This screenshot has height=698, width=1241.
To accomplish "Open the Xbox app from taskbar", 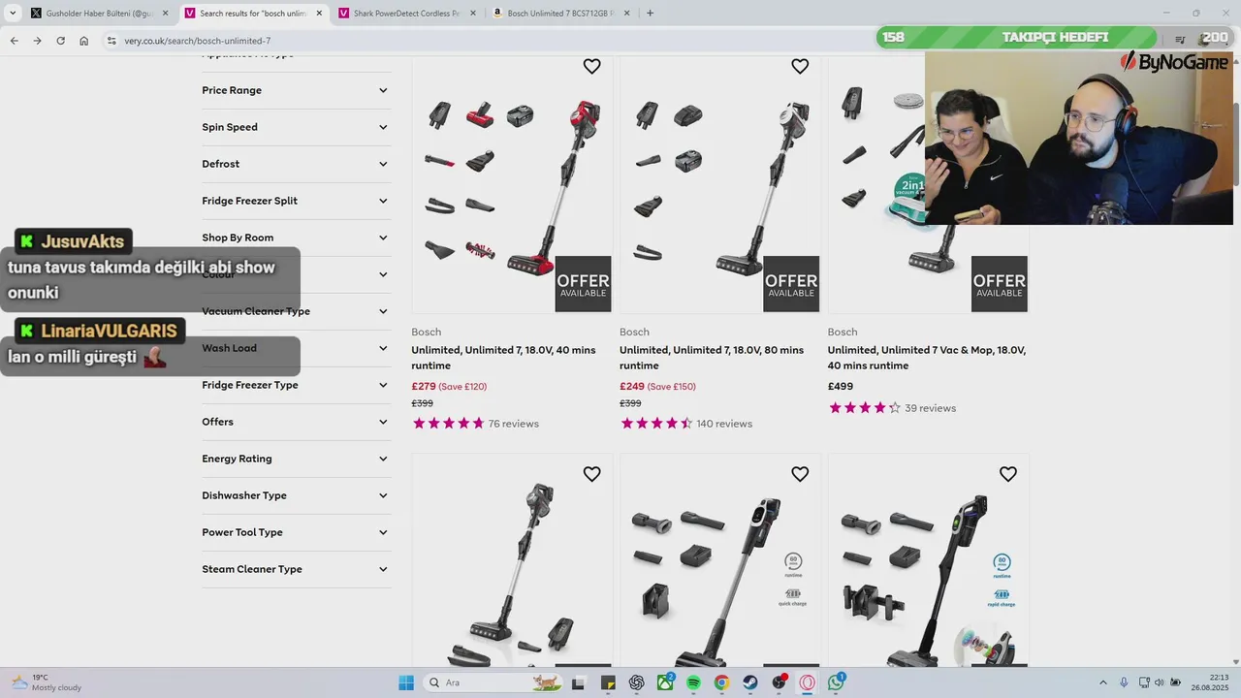I will [665, 682].
